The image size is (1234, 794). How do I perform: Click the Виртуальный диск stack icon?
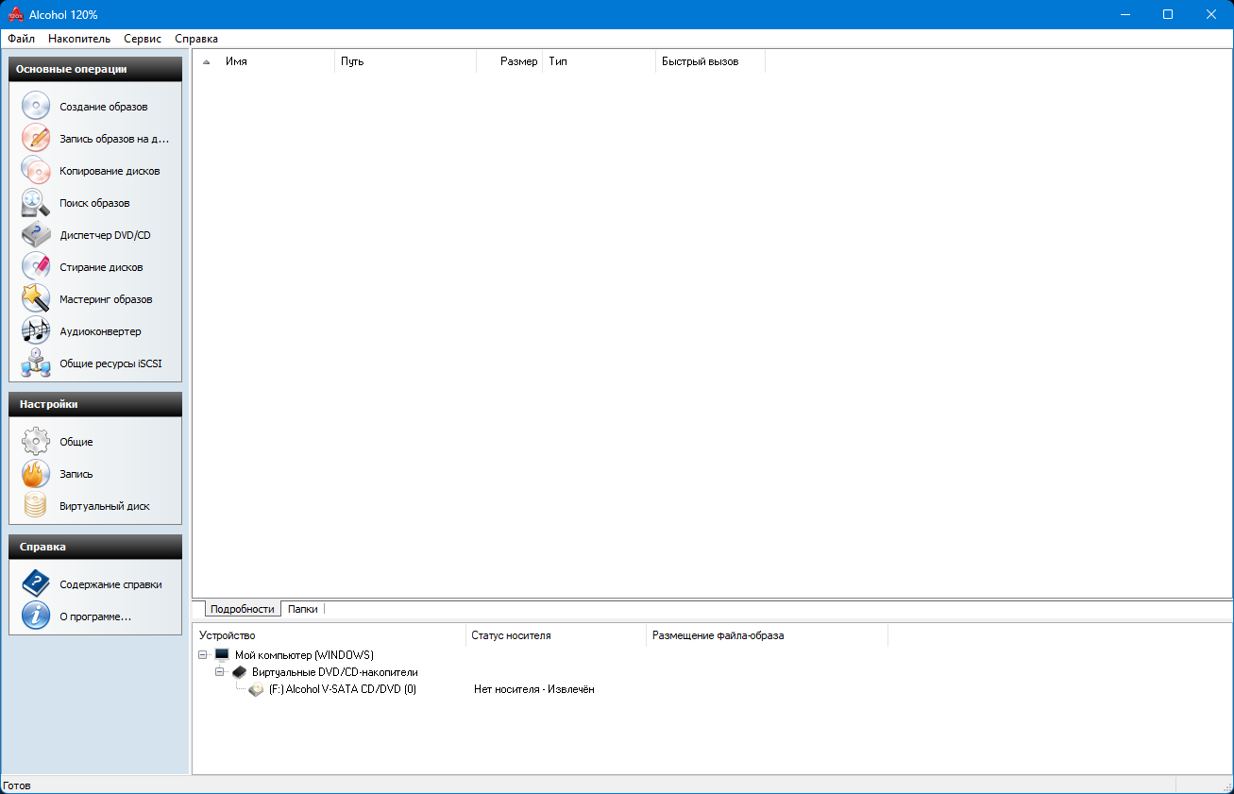click(x=36, y=505)
